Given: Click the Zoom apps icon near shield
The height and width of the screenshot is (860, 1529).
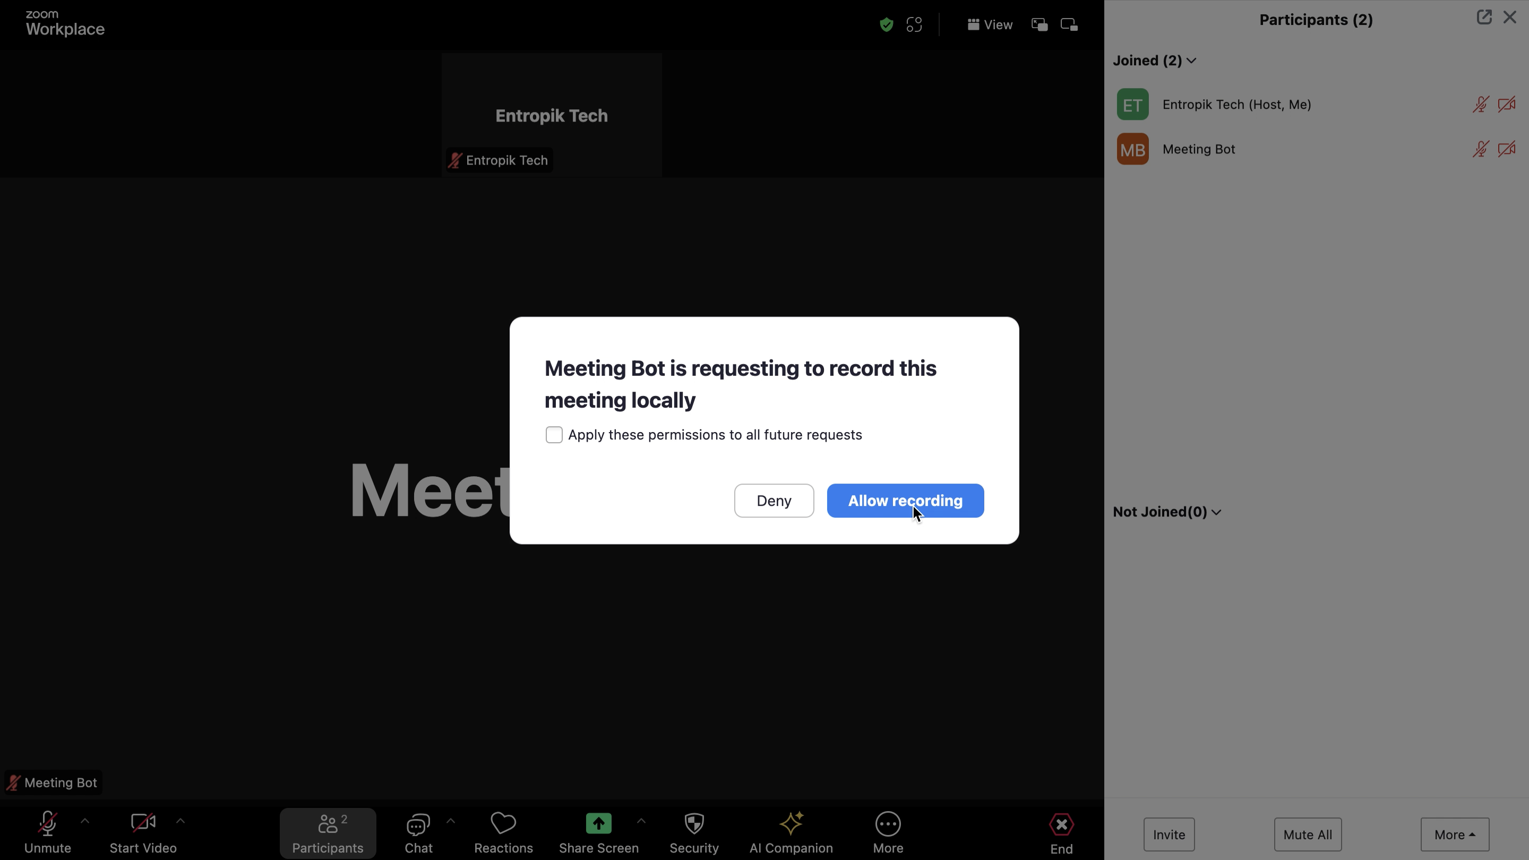Looking at the screenshot, I should coord(914,25).
